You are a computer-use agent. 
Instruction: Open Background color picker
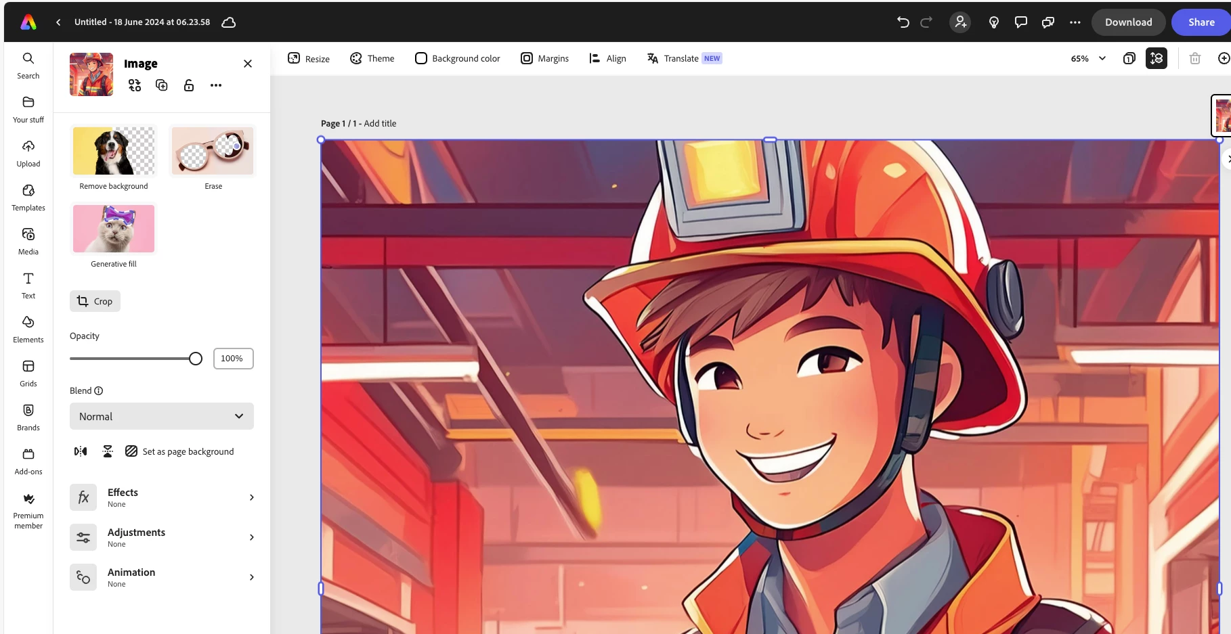458,58
